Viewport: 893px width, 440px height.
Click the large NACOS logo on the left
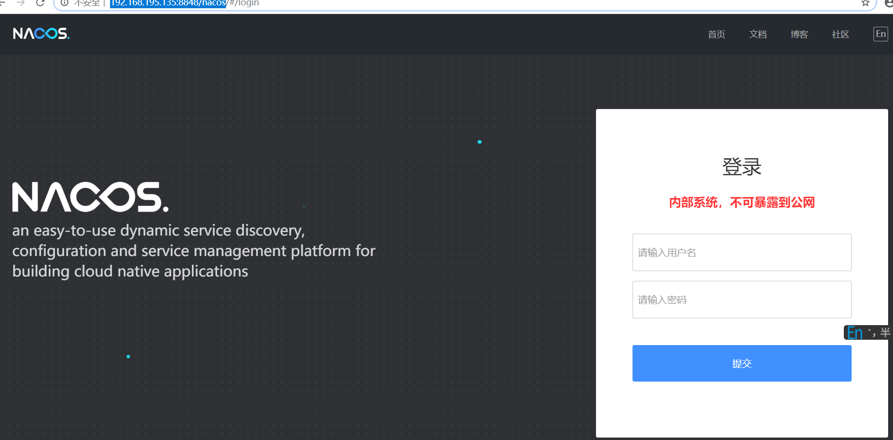pos(91,197)
